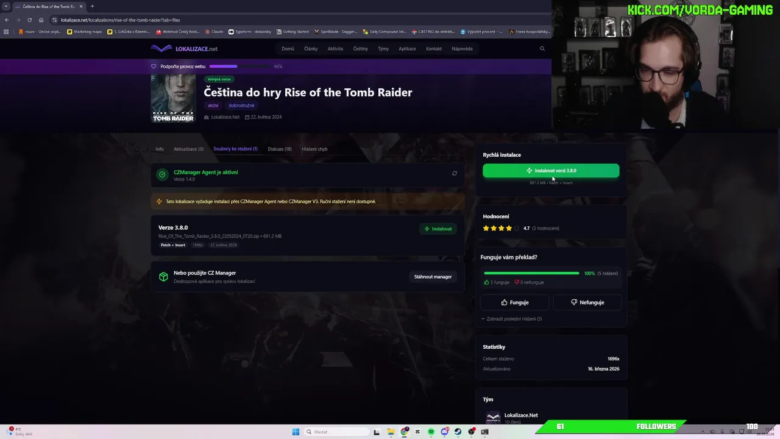Click the lightning warning icon in the notice

pos(160,201)
